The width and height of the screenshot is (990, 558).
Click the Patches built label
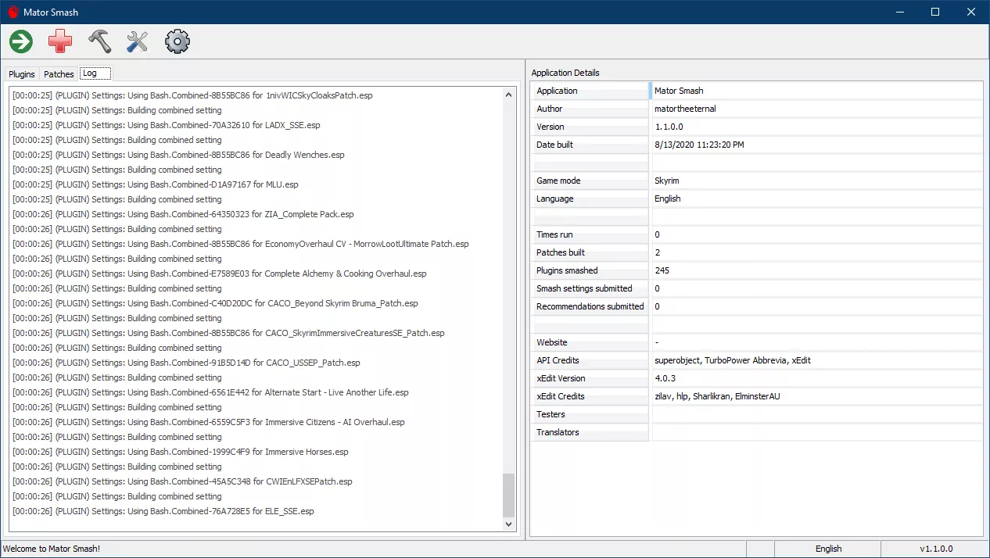(x=561, y=252)
